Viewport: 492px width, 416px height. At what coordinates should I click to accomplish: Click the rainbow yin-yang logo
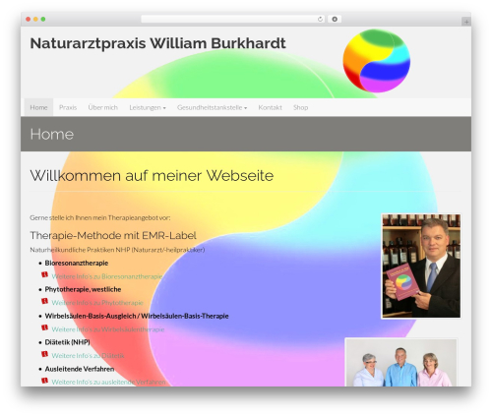[377, 61]
